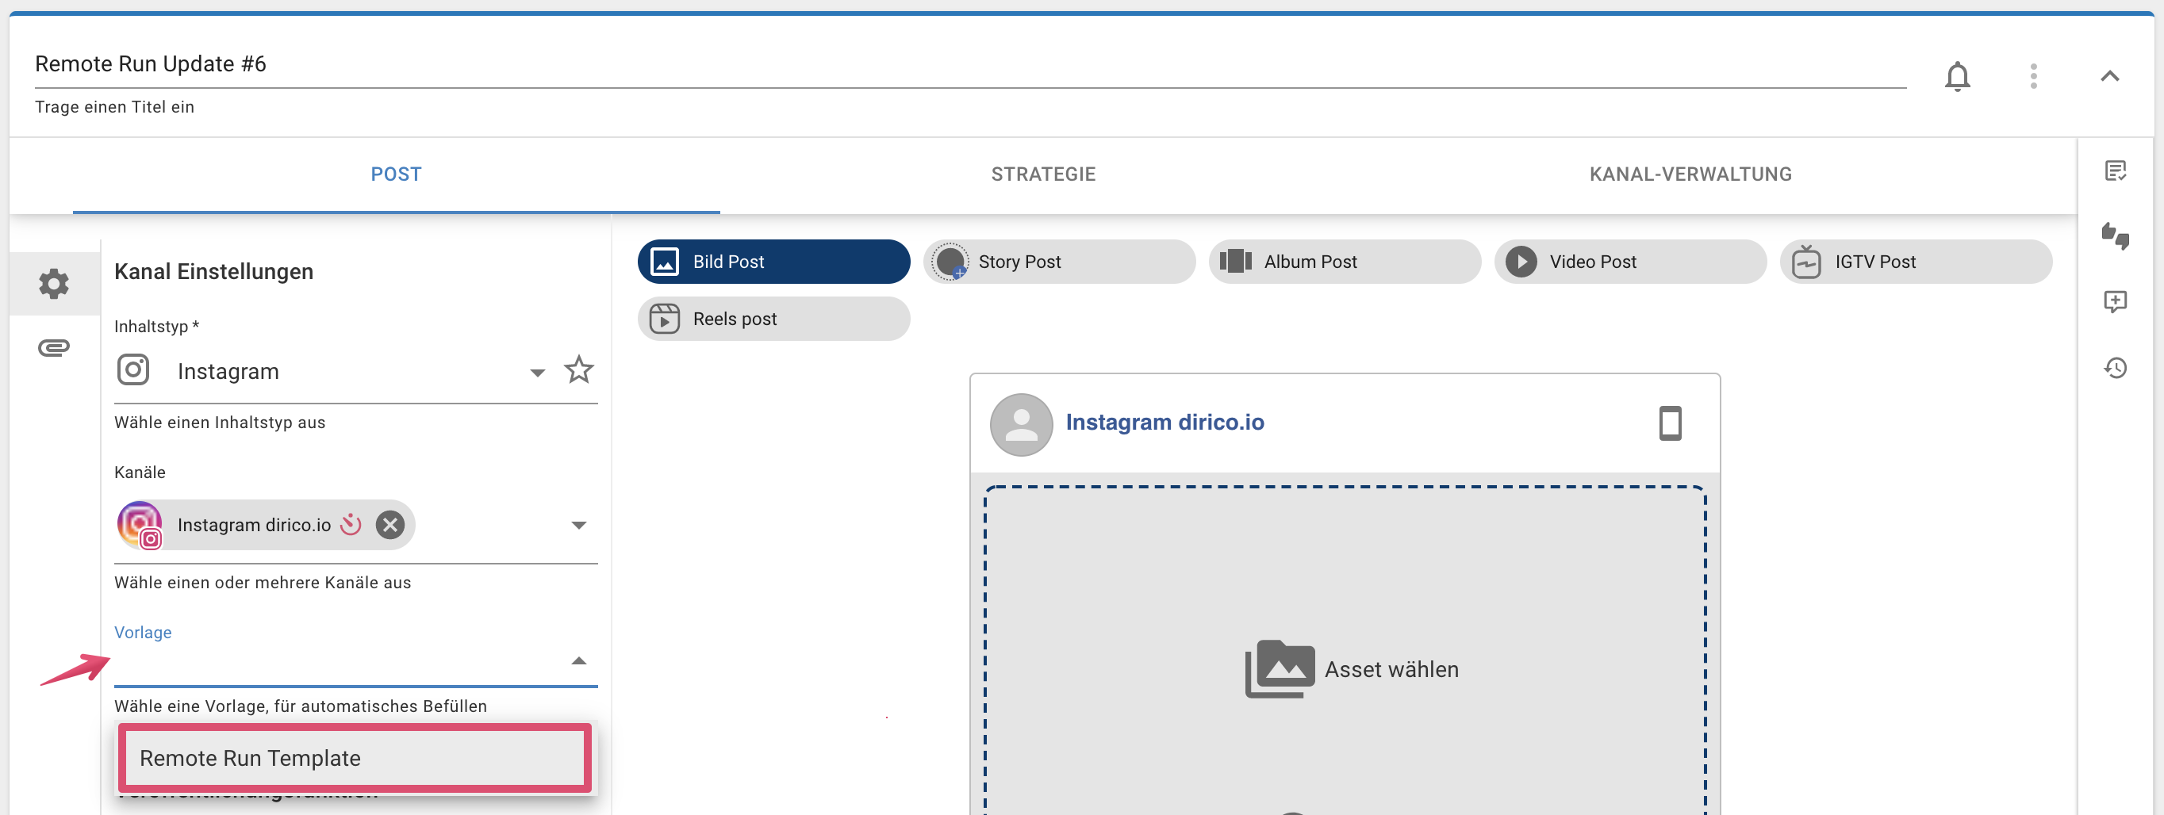Open the attachments paperclip panel
Viewport: 2164px width, 815px height.
tap(54, 346)
